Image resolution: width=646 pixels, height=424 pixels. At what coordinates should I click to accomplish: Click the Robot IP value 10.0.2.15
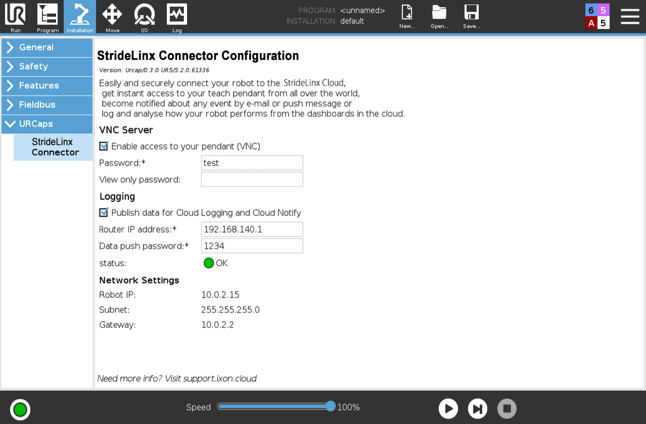(220, 295)
